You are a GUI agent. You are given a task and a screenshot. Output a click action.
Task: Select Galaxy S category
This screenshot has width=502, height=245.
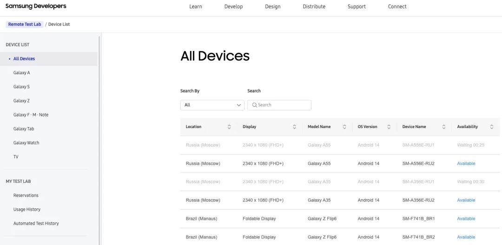[21, 87]
